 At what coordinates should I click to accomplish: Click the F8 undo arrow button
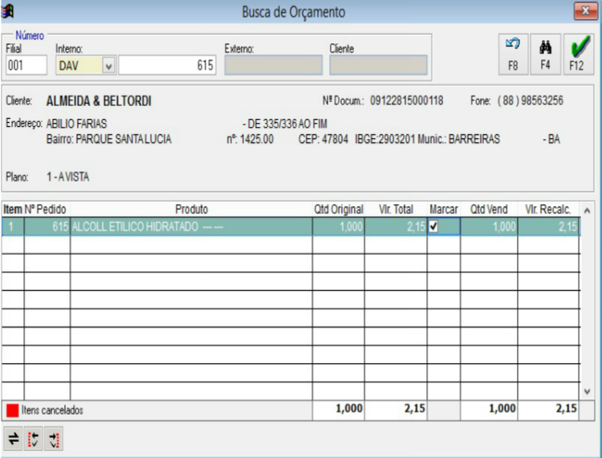(x=514, y=54)
